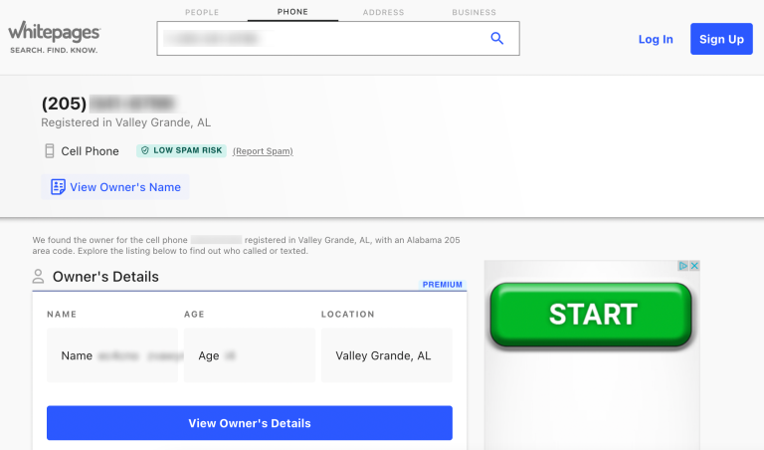Switch to the Business search tab
The width and height of the screenshot is (764, 450).
coord(474,12)
